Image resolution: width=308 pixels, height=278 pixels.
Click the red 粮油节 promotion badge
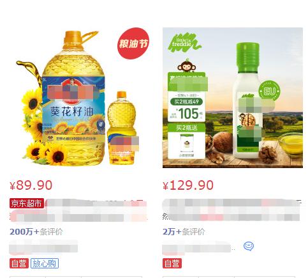[x=133, y=43]
